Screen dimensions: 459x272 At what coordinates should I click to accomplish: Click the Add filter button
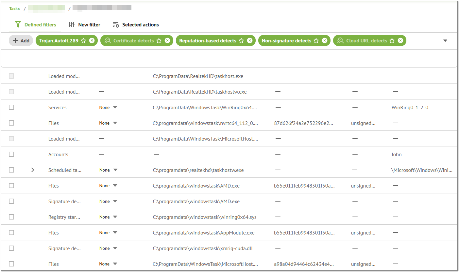click(x=21, y=41)
